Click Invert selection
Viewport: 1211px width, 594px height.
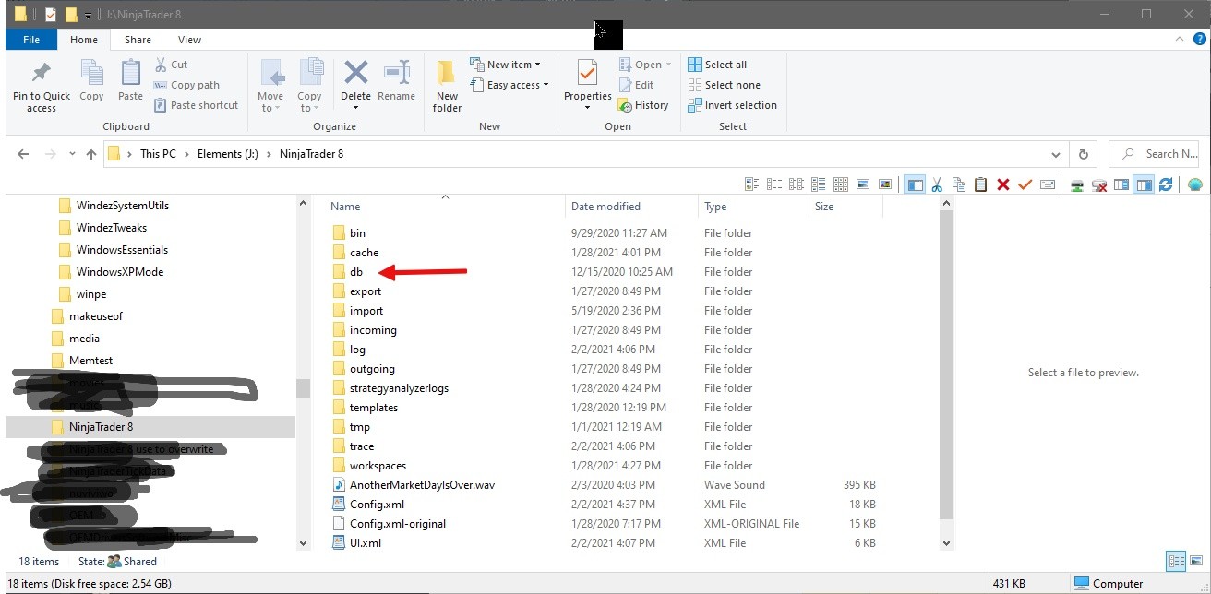coord(732,105)
